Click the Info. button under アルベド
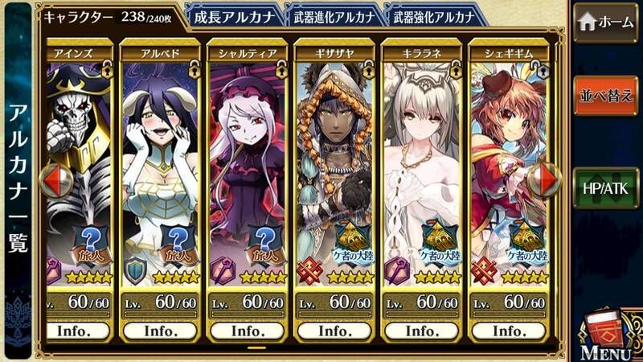The width and height of the screenshot is (643, 362). (160, 331)
